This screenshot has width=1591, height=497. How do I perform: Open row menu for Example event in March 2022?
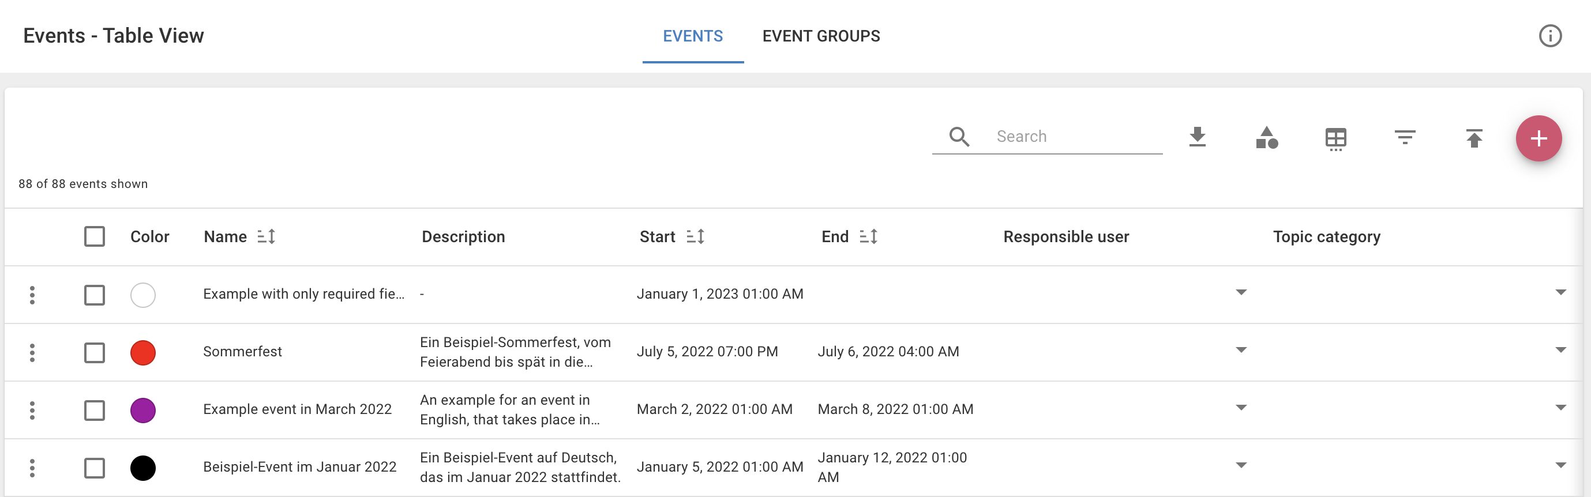click(x=32, y=410)
